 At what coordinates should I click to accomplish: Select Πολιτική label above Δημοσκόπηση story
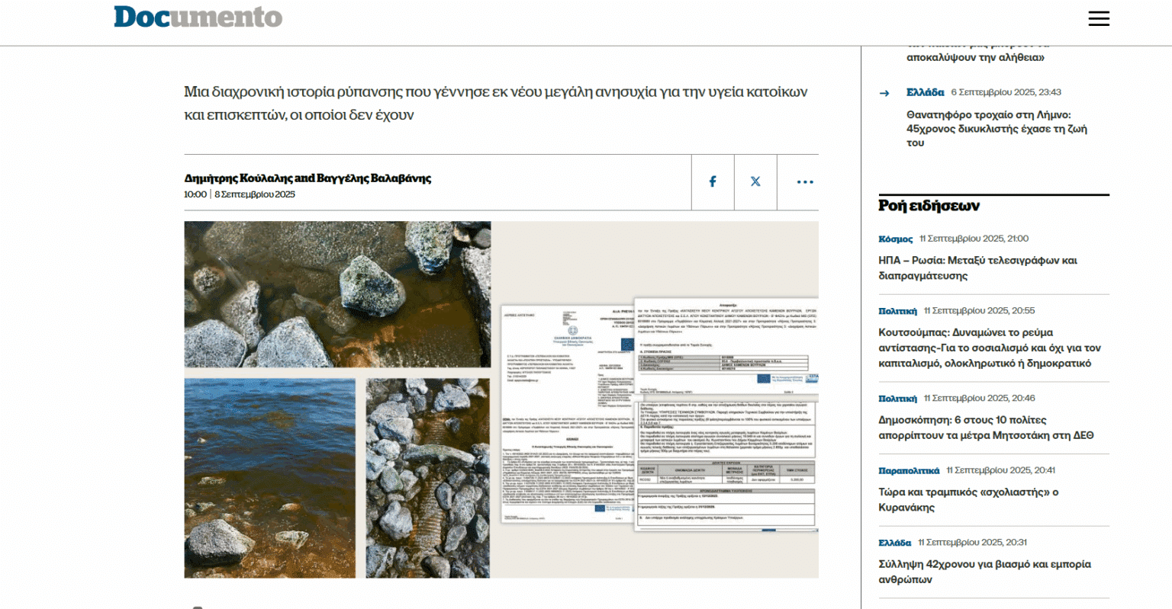tap(897, 399)
